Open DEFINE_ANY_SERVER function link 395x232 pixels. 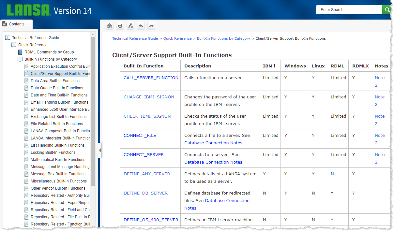pyautogui.click(x=147, y=174)
